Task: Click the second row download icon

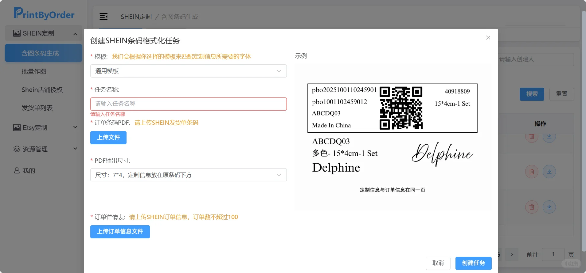Action: pyautogui.click(x=549, y=172)
